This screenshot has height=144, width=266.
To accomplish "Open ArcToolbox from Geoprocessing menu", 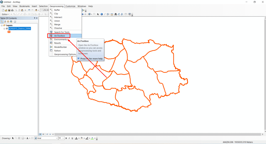I will [x=65, y=36].
